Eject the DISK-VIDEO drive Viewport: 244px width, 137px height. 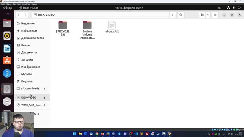(x=45, y=97)
